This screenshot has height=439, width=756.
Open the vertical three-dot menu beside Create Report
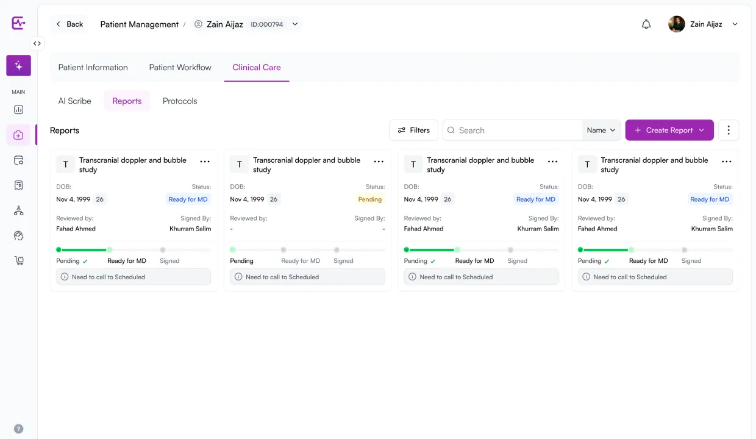pyautogui.click(x=729, y=130)
